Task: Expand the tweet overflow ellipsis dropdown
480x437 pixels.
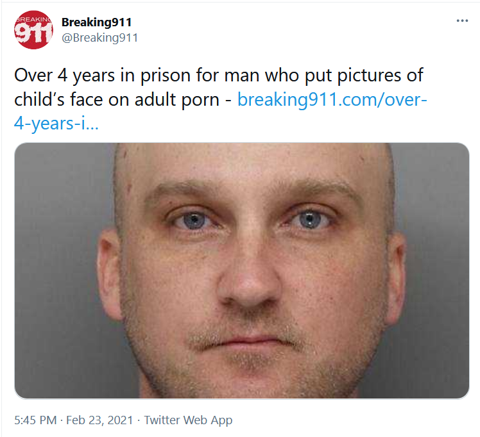Action: (x=462, y=21)
